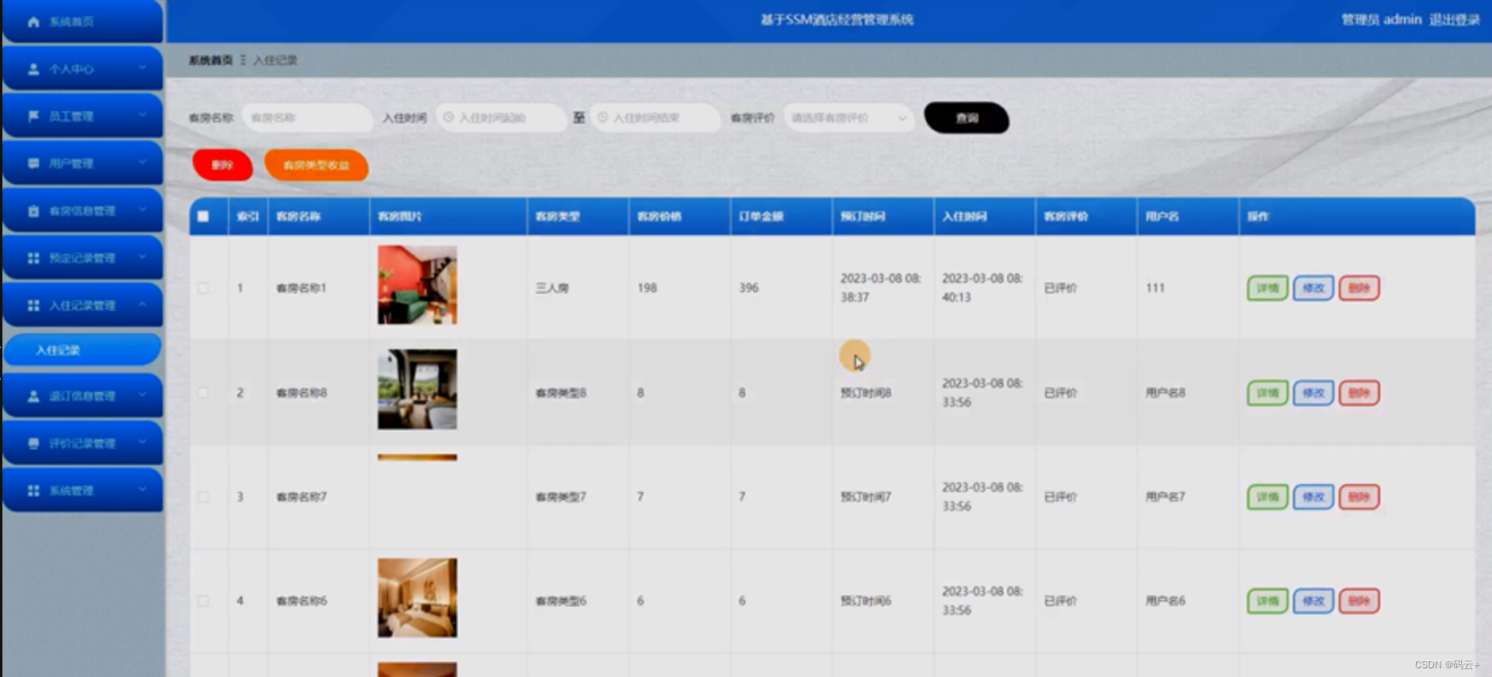
Task: Tick the checkbox for row 客房名称1
Action: (x=203, y=288)
